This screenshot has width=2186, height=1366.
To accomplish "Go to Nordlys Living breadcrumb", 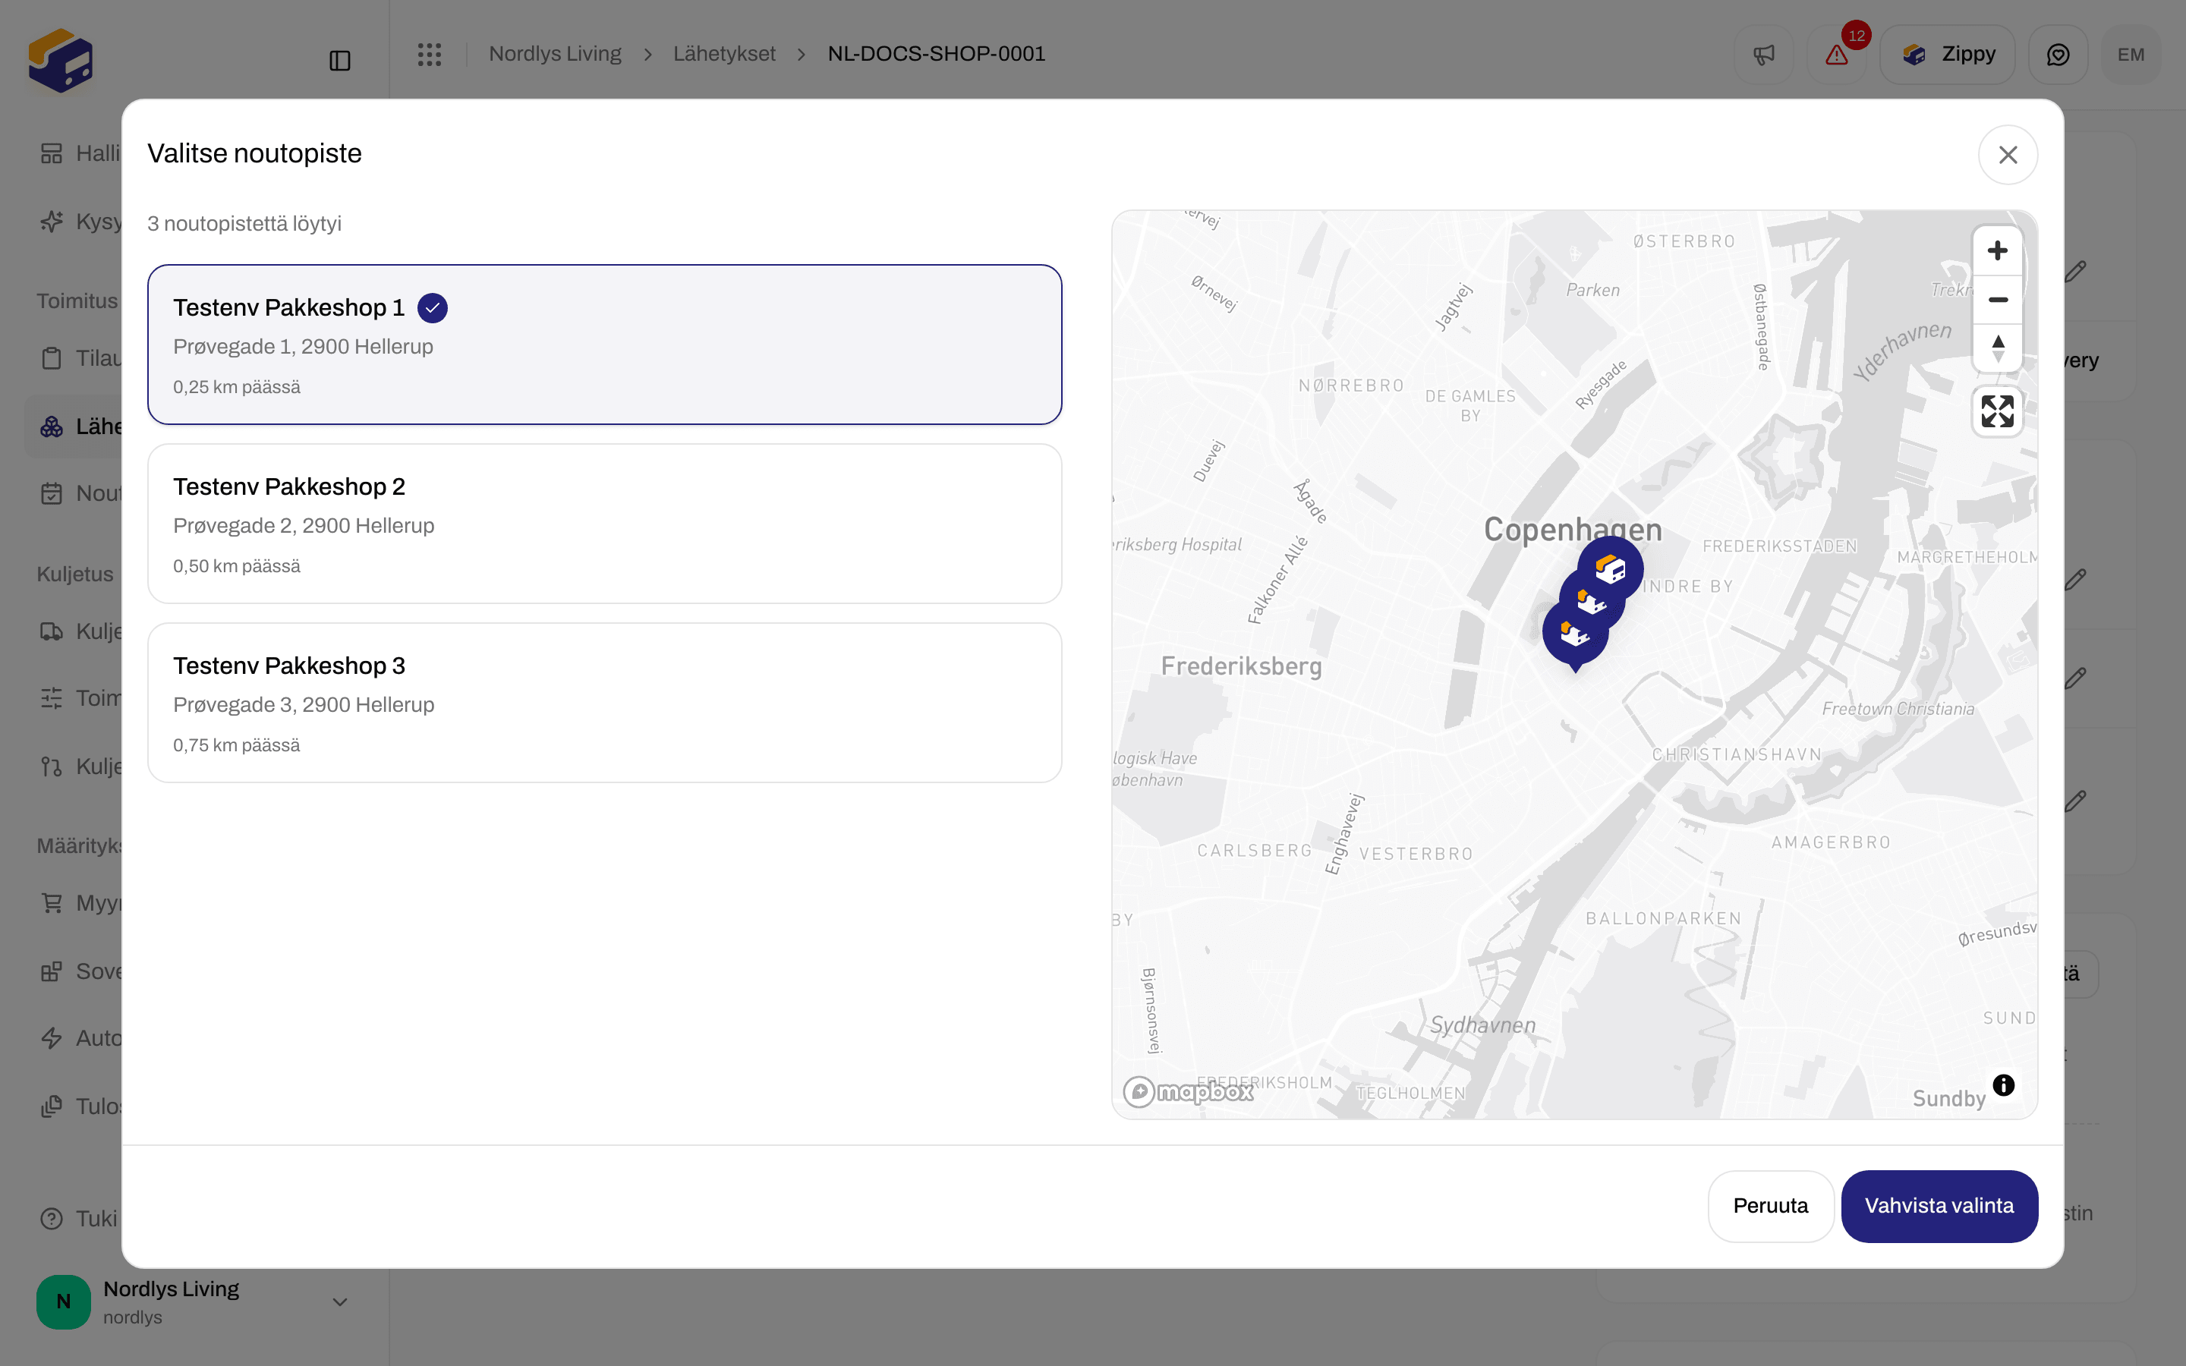I will pyautogui.click(x=555, y=54).
